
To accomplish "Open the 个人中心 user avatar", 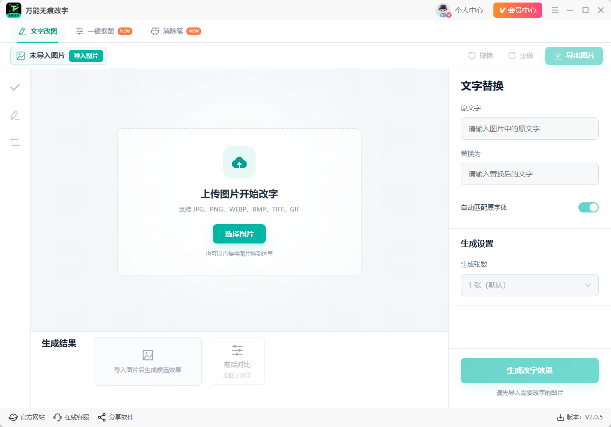I will tap(443, 10).
